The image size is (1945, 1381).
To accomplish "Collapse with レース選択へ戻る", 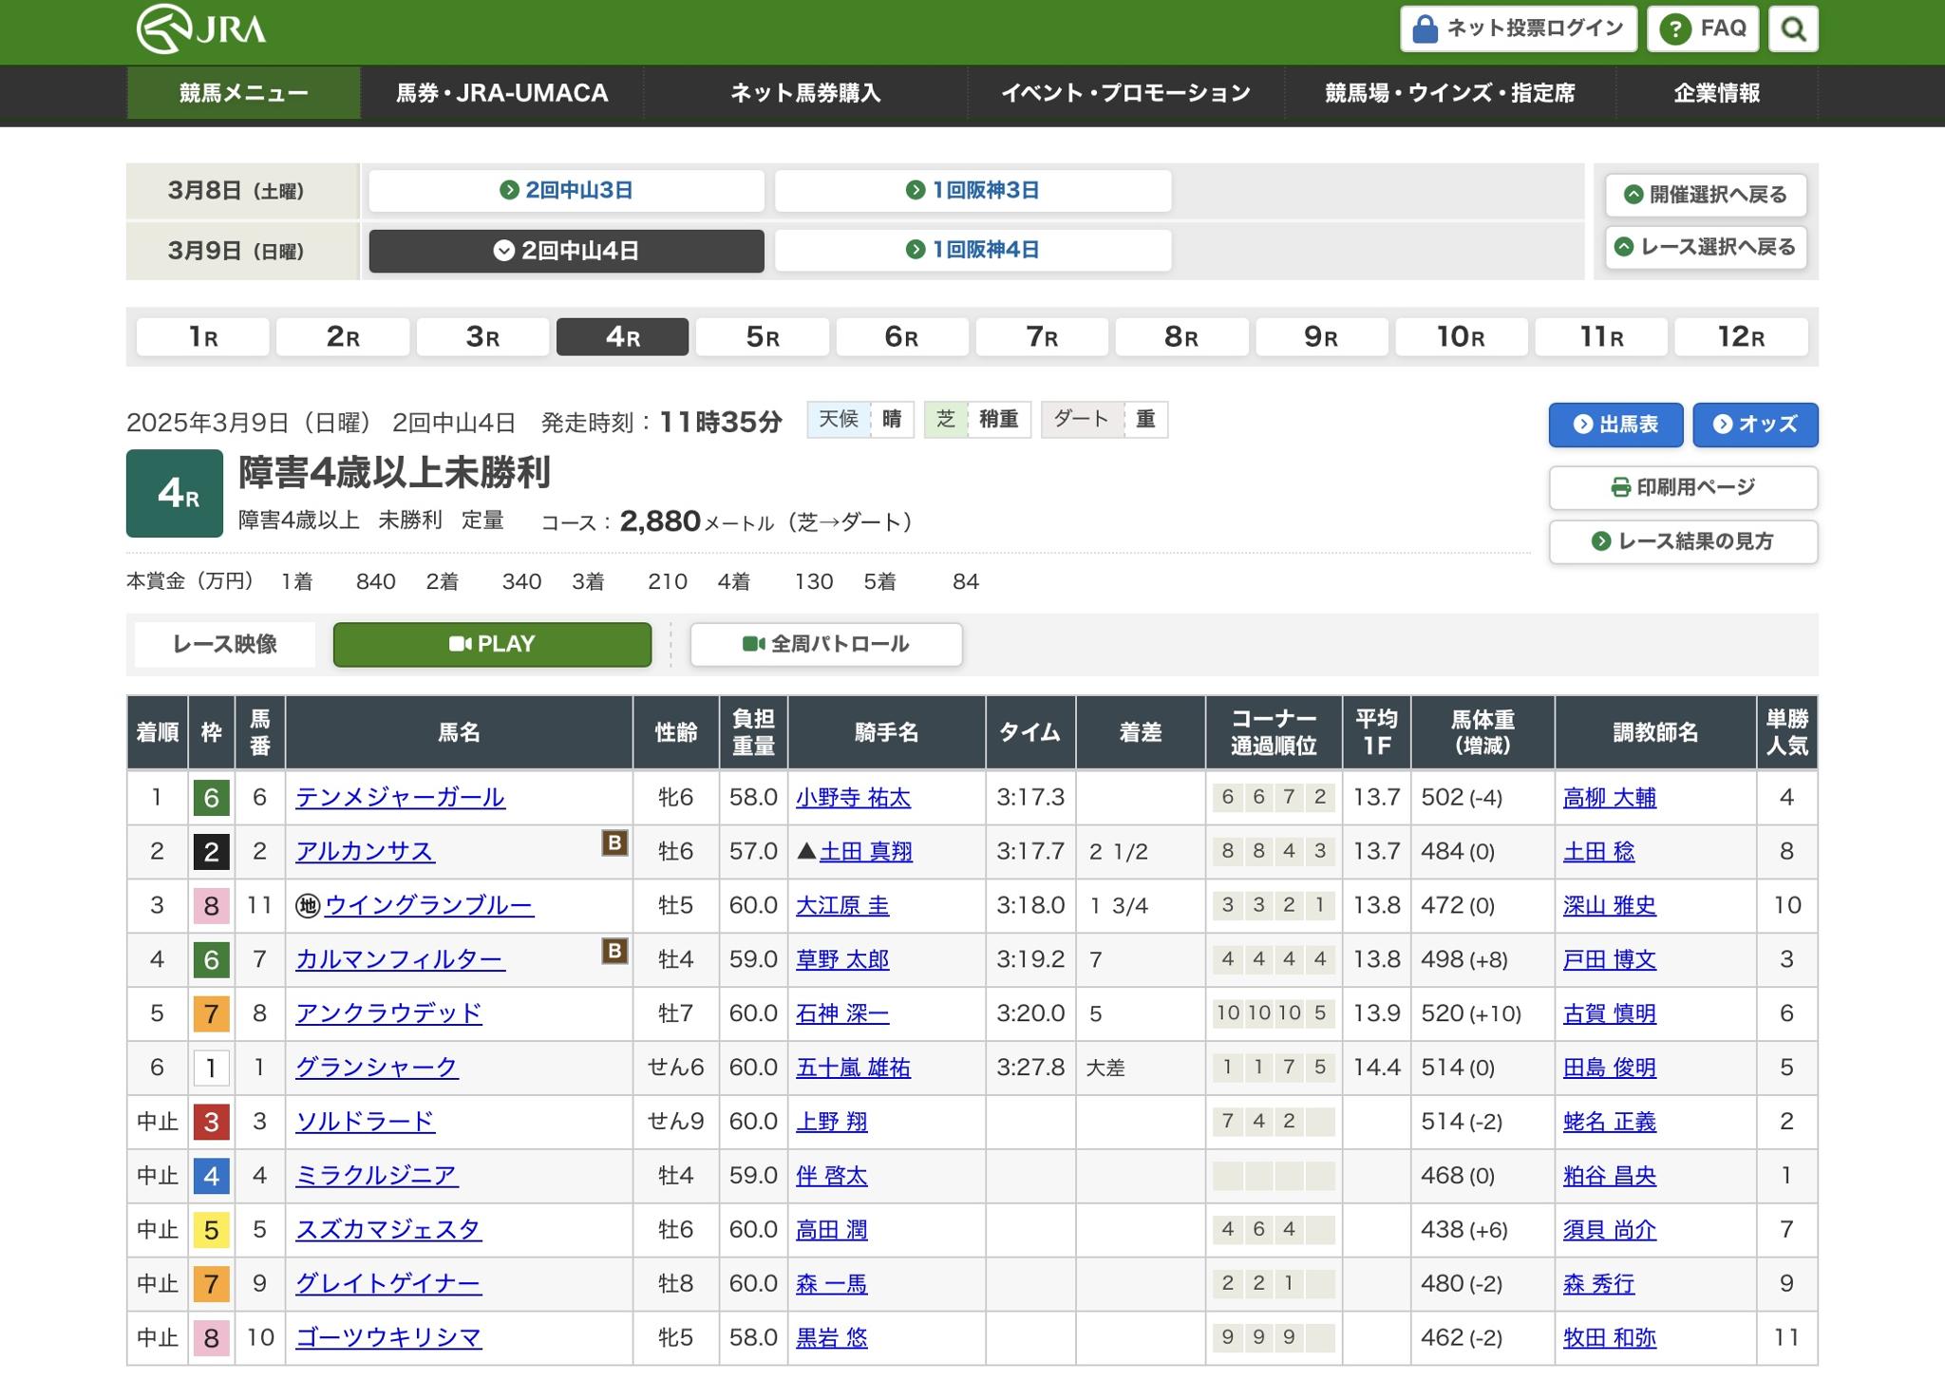I will (x=1706, y=247).
